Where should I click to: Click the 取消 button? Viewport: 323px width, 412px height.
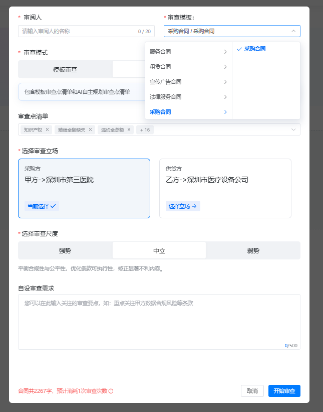coord(252,391)
